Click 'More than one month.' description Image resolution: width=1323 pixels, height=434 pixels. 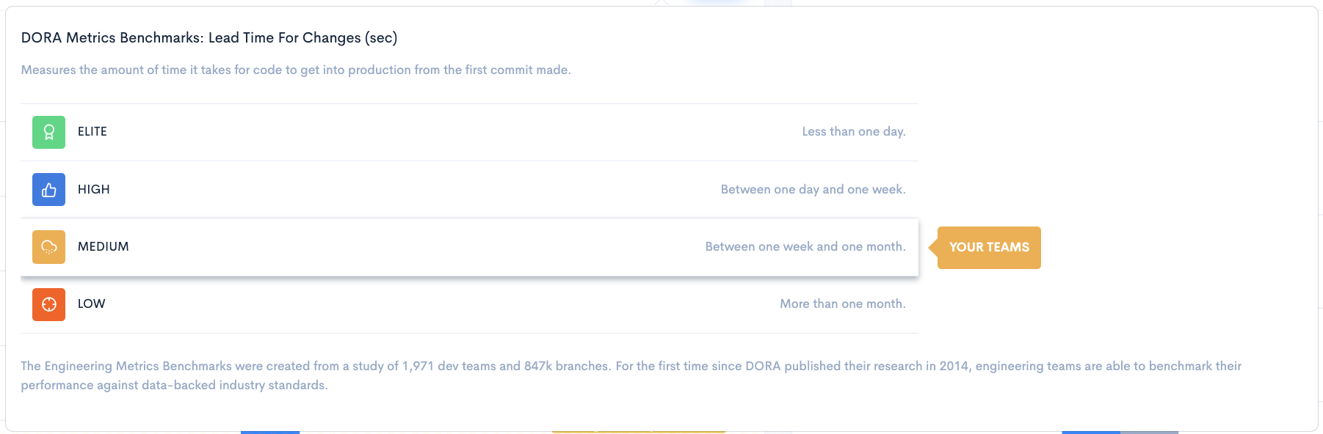[x=843, y=304]
